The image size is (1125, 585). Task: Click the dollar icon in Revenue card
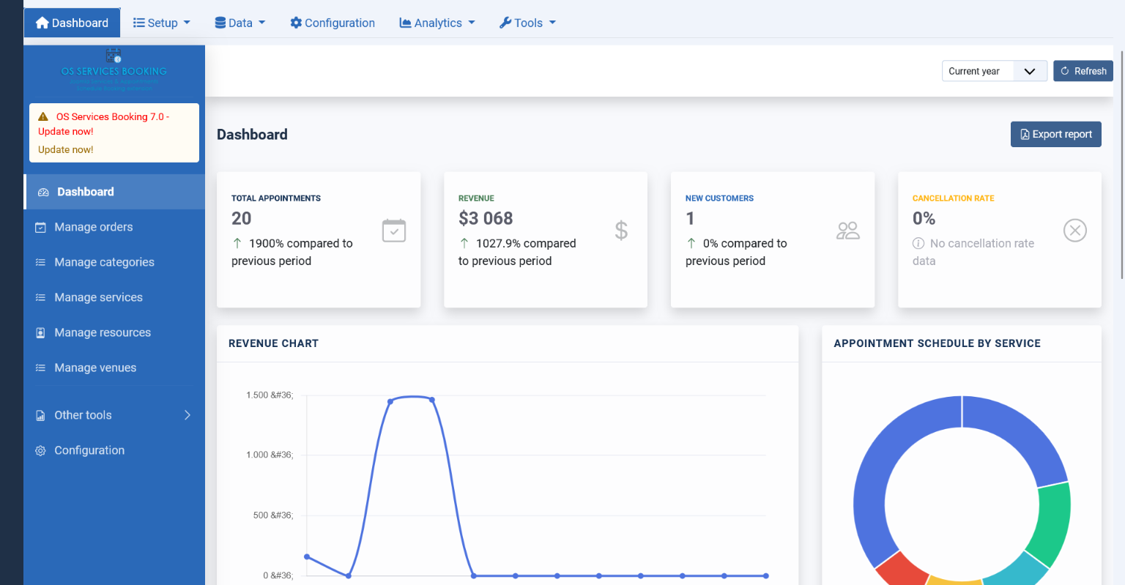pyautogui.click(x=621, y=231)
